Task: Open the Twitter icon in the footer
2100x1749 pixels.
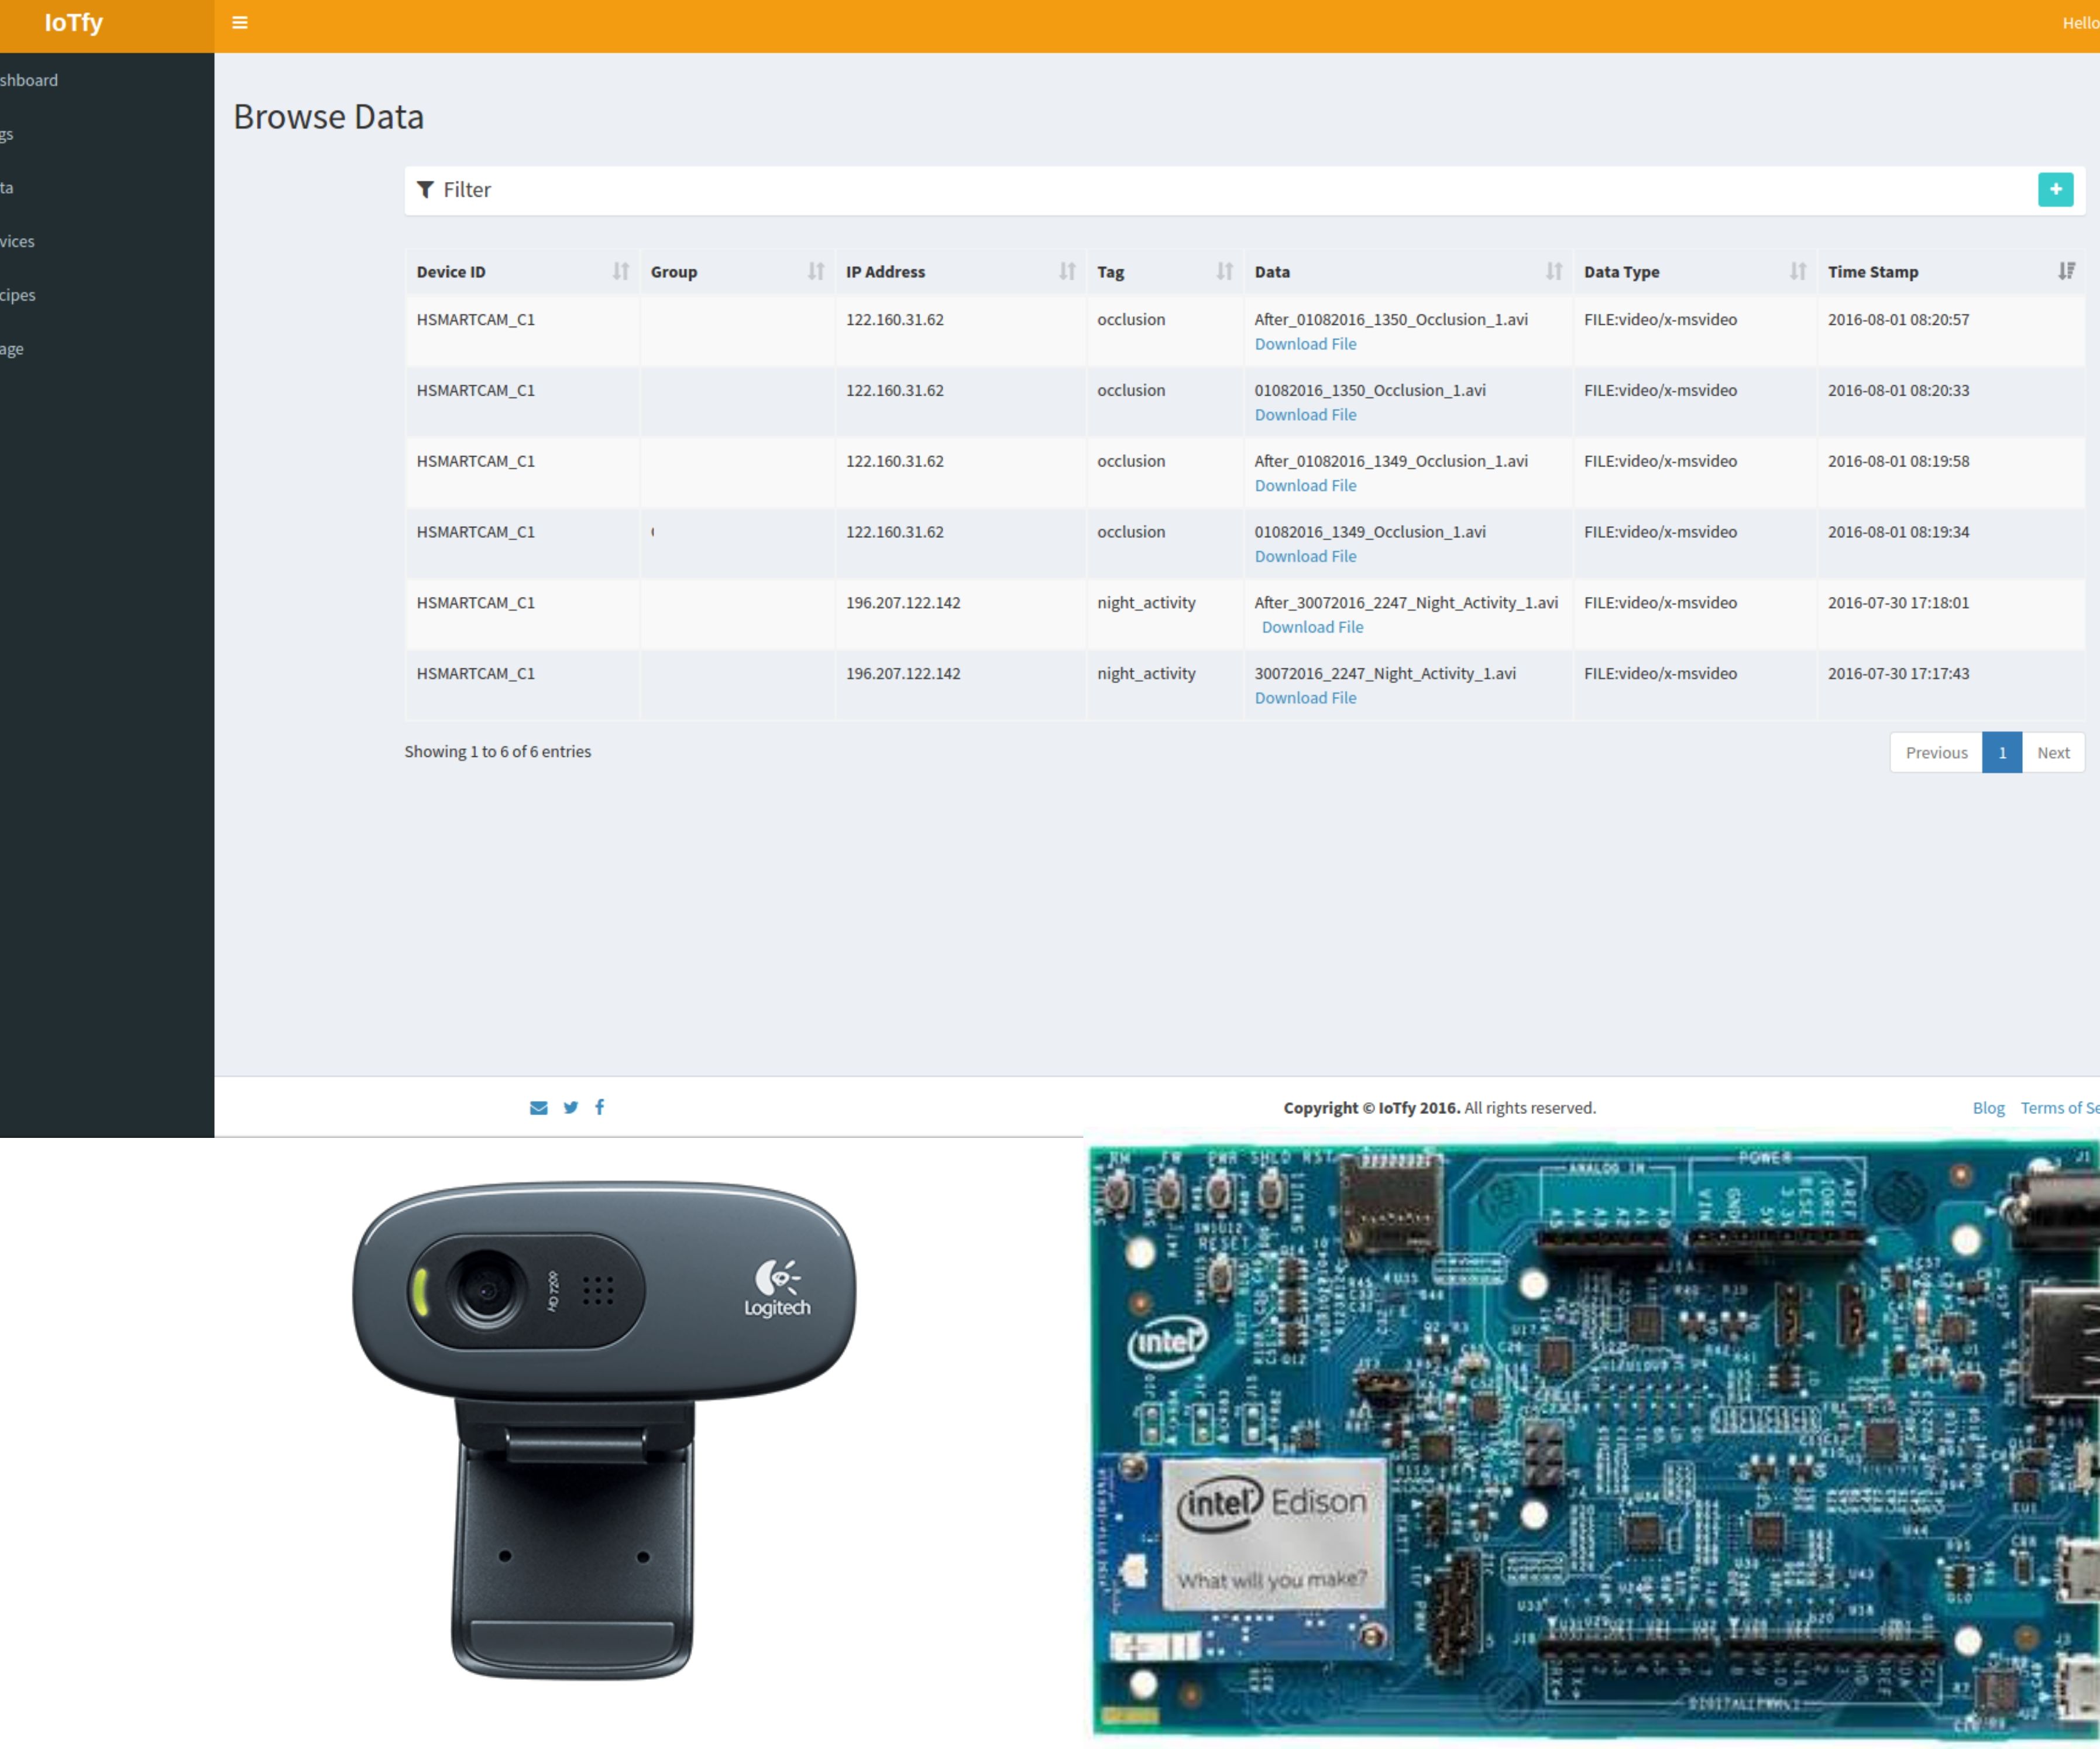Action: [x=570, y=1107]
